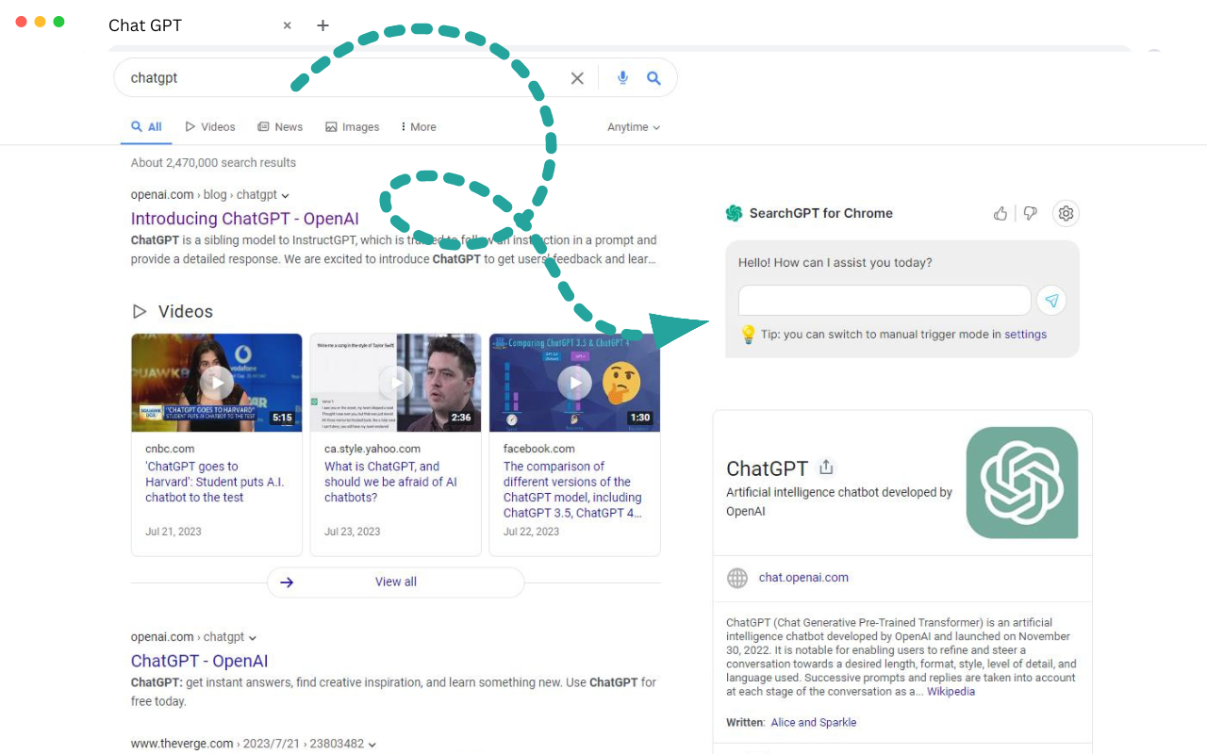The height and width of the screenshot is (754, 1207).
Task: Start voice search with the microphone icon
Action: (622, 78)
